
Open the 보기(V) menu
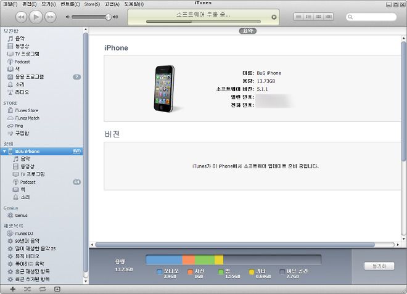tap(49, 4)
